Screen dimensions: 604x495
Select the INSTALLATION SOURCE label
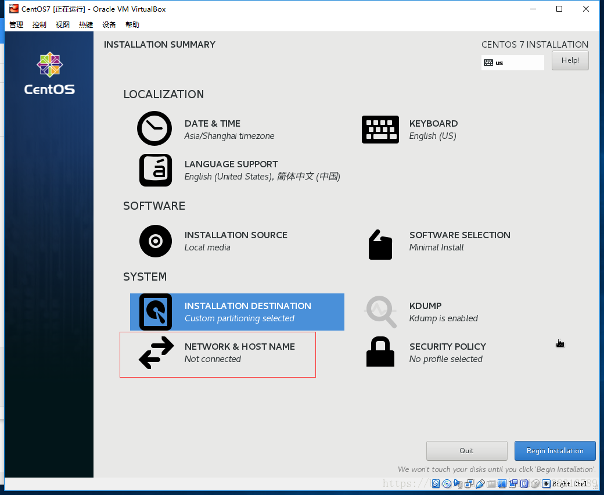236,235
